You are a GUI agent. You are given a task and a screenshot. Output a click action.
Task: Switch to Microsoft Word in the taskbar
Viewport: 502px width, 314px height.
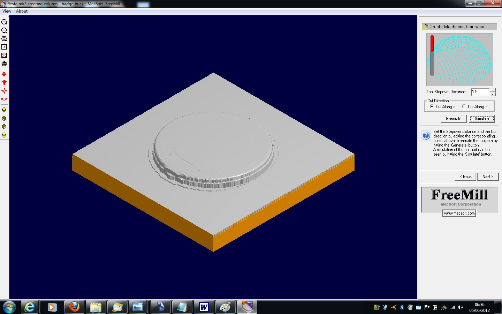click(x=204, y=307)
